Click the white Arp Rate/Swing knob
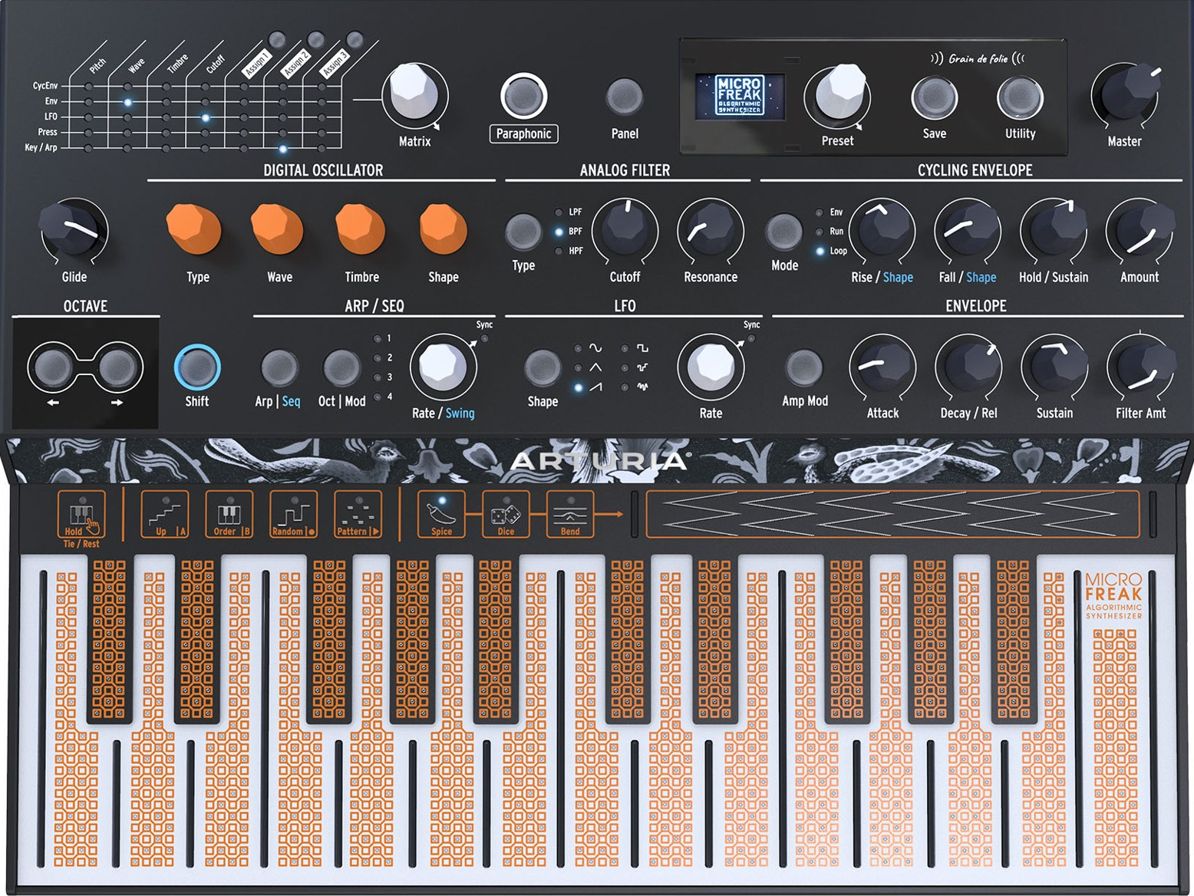1194x896 pixels. 443,367
